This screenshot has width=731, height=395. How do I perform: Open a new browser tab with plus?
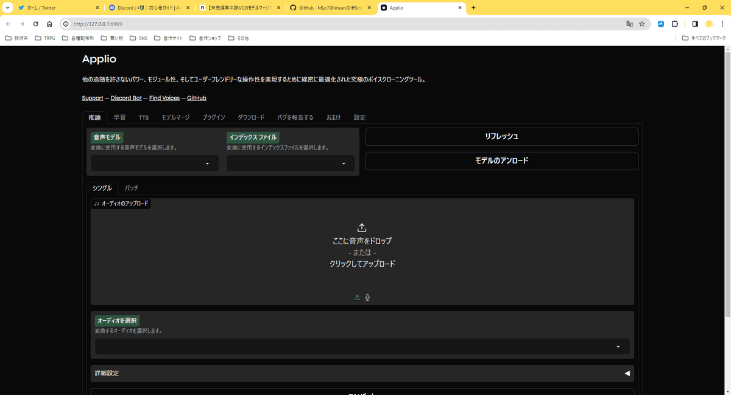click(474, 8)
